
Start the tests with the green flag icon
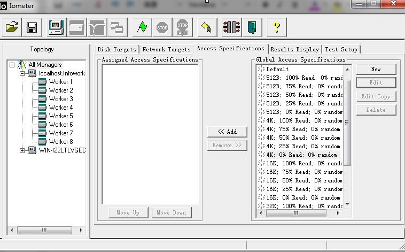click(142, 27)
